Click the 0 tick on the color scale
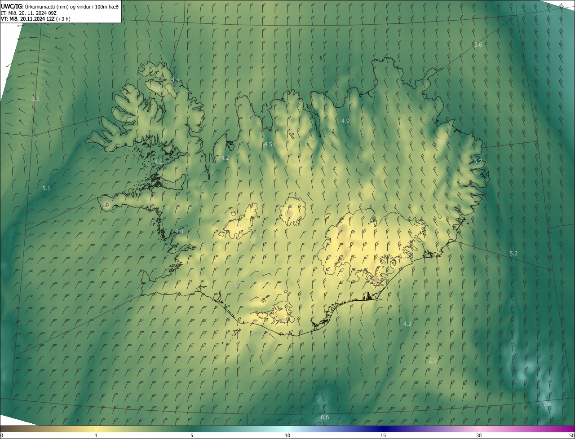The width and height of the screenshot is (575, 439). pos(2,435)
